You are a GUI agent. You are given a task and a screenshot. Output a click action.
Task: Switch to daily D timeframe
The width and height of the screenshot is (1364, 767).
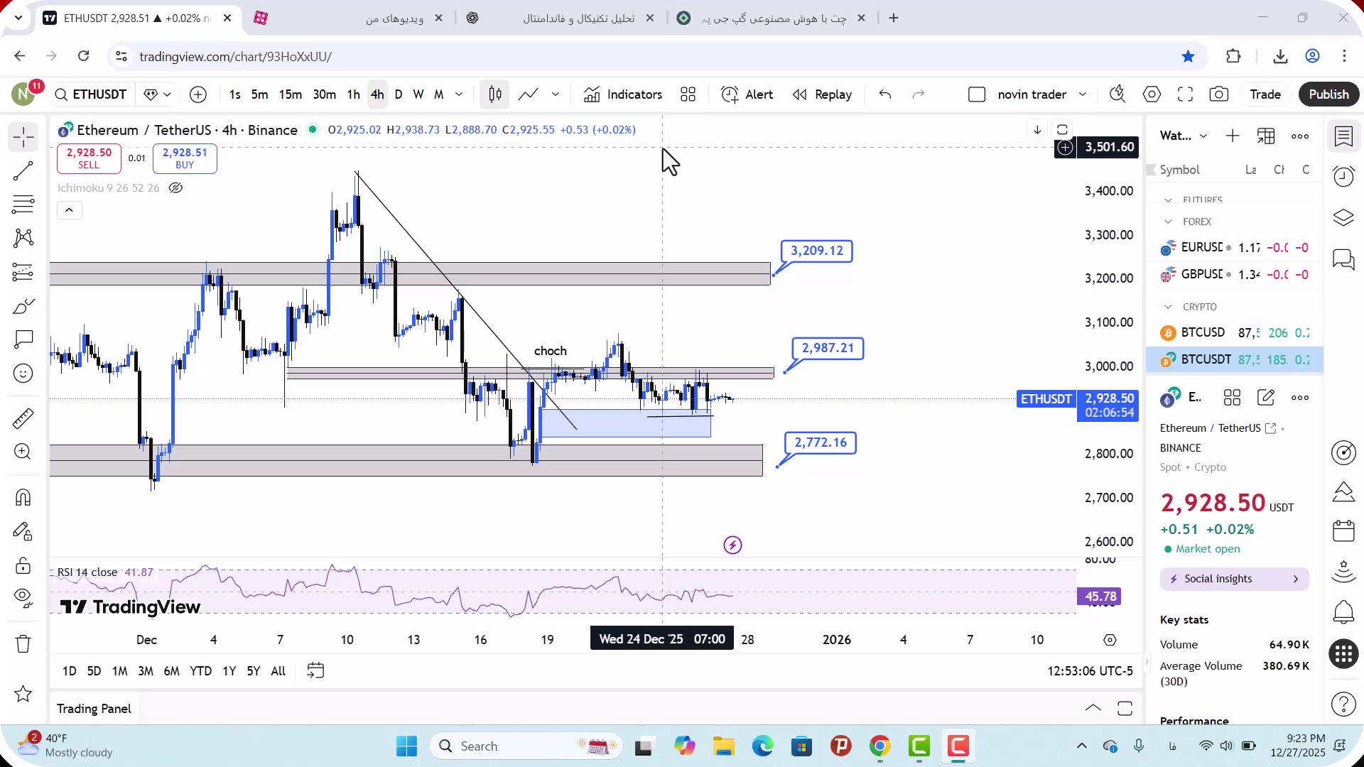(x=399, y=94)
